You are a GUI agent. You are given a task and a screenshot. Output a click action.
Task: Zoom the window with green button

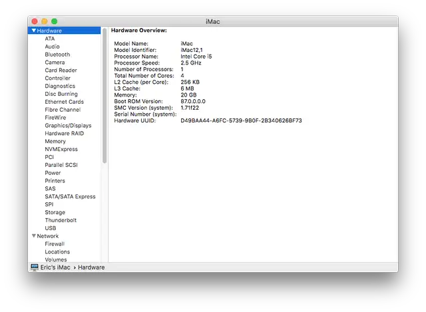pos(55,21)
